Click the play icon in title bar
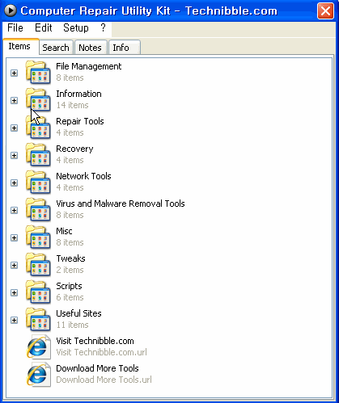339x403 pixels. coord(11,10)
